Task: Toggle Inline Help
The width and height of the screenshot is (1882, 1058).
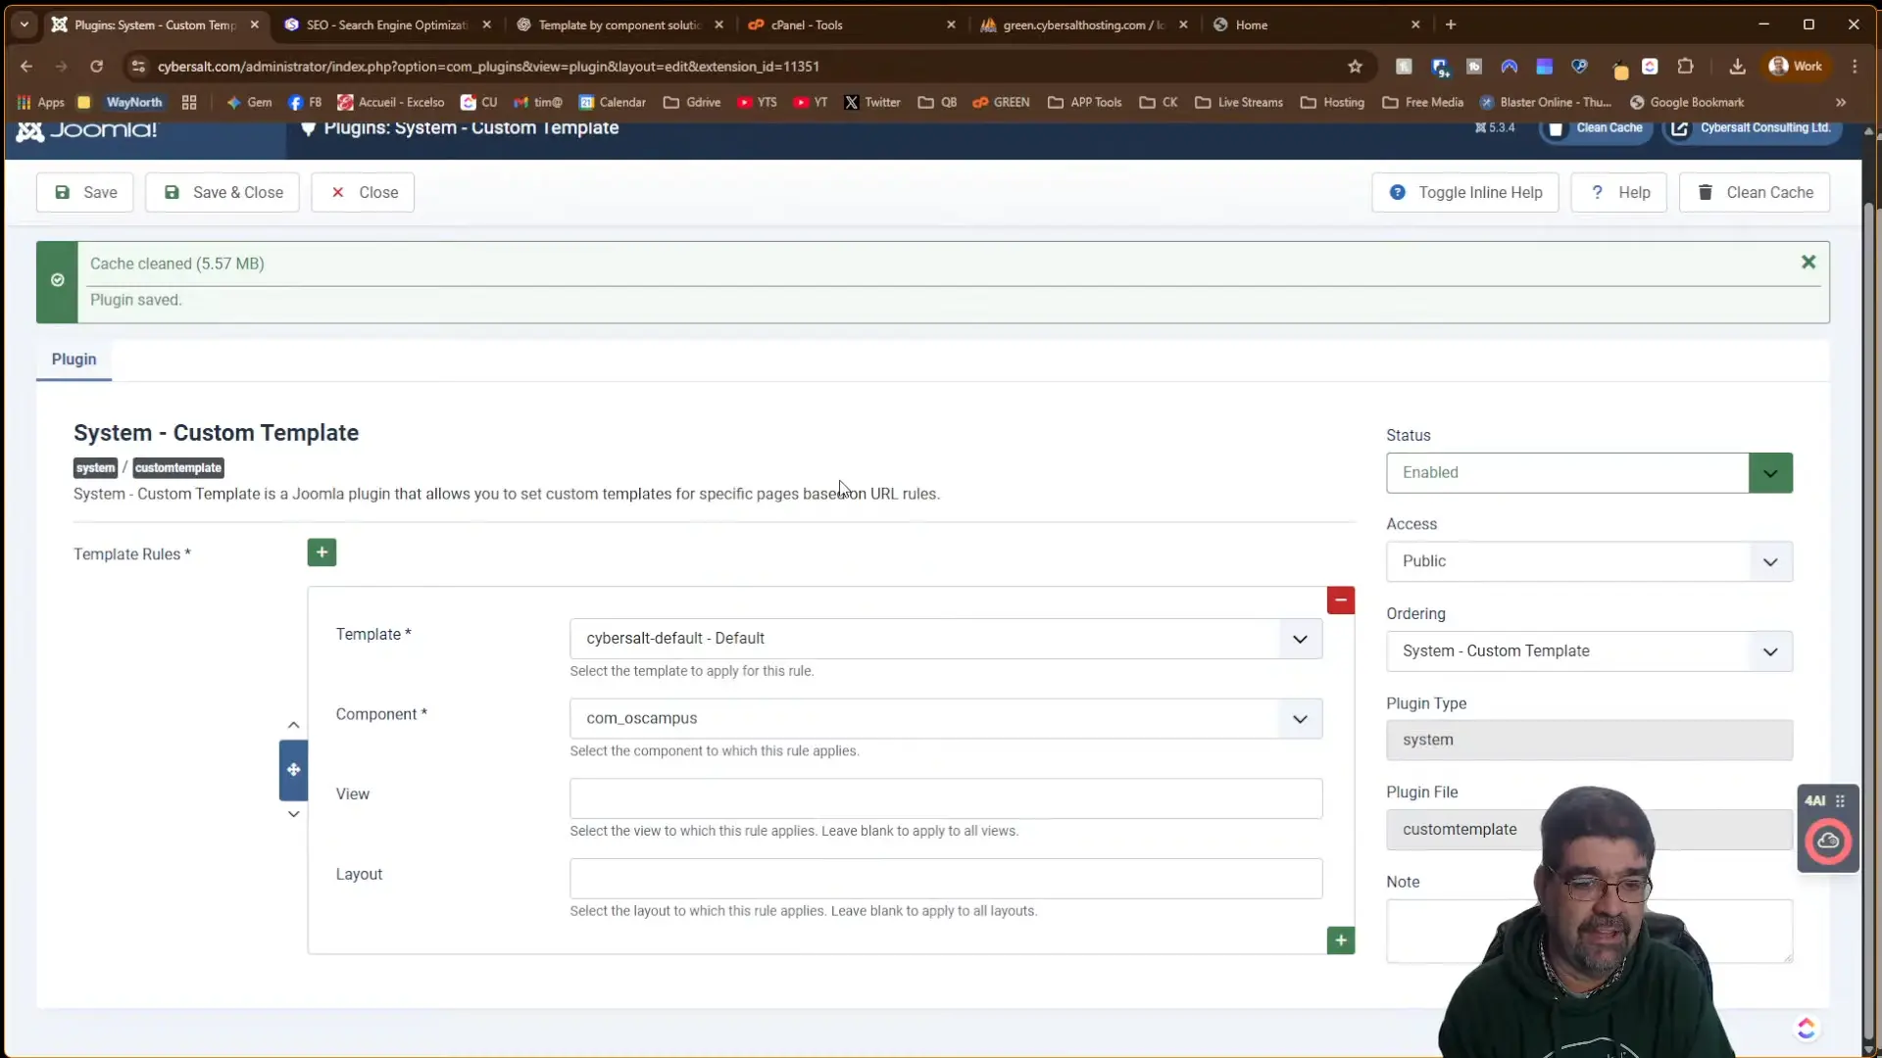Action: point(1464,193)
